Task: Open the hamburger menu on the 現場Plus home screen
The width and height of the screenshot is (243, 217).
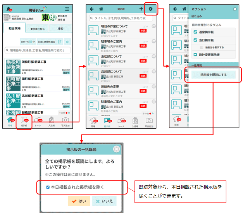Action: pyautogui.click(x=67, y=9)
